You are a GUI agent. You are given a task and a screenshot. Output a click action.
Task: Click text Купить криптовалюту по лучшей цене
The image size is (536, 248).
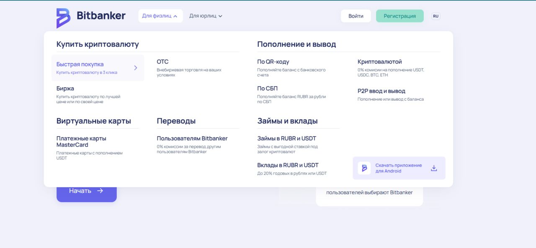[x=88, y=99]
